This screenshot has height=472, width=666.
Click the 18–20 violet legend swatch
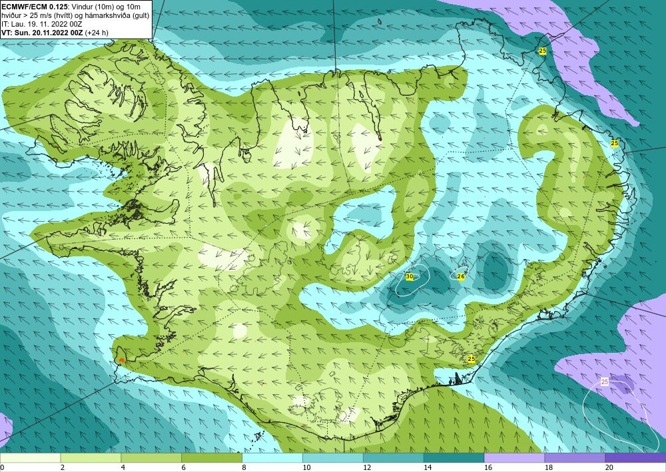pyautogui.click(x=575, y=457)
